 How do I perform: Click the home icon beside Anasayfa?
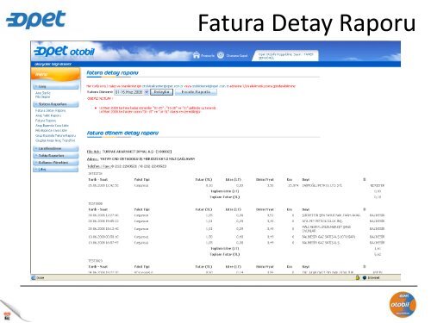coord(197,54)
